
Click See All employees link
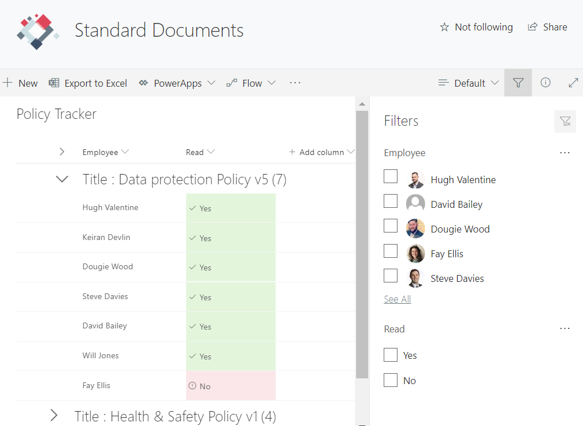click(x=397, y=299)
